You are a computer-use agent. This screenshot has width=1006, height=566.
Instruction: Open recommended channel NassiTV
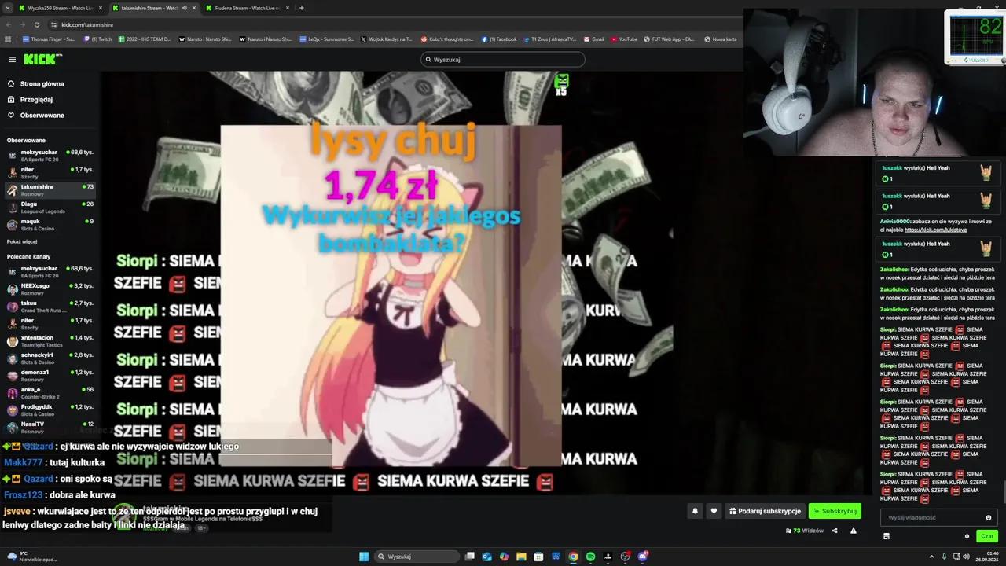point(50,427)
